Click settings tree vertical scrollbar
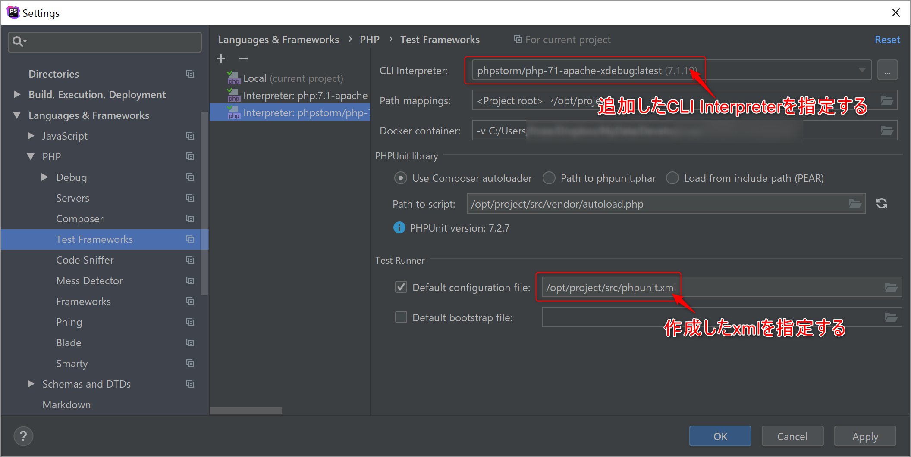 coord(204,203)
